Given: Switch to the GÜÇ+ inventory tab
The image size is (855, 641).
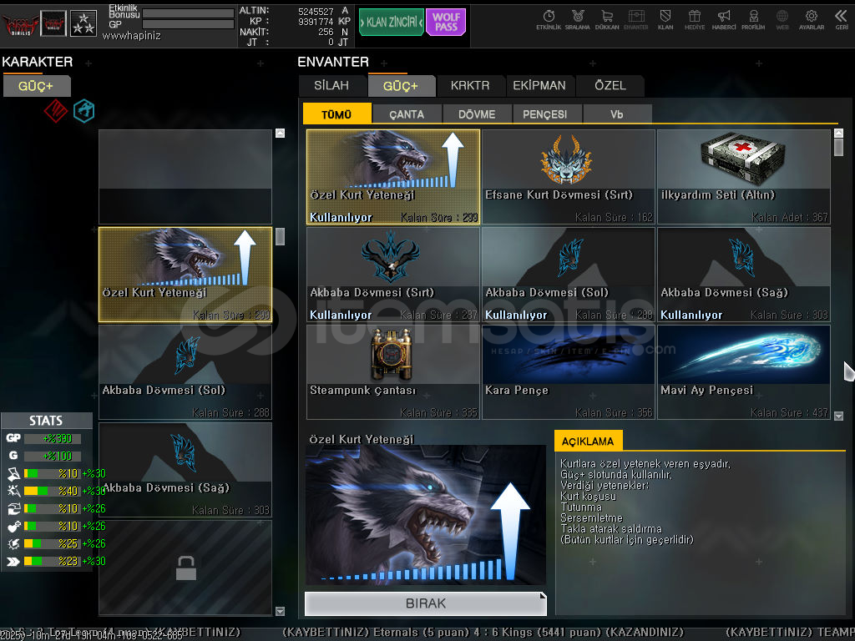Looking at the screenshot, I should click(401, 86).
